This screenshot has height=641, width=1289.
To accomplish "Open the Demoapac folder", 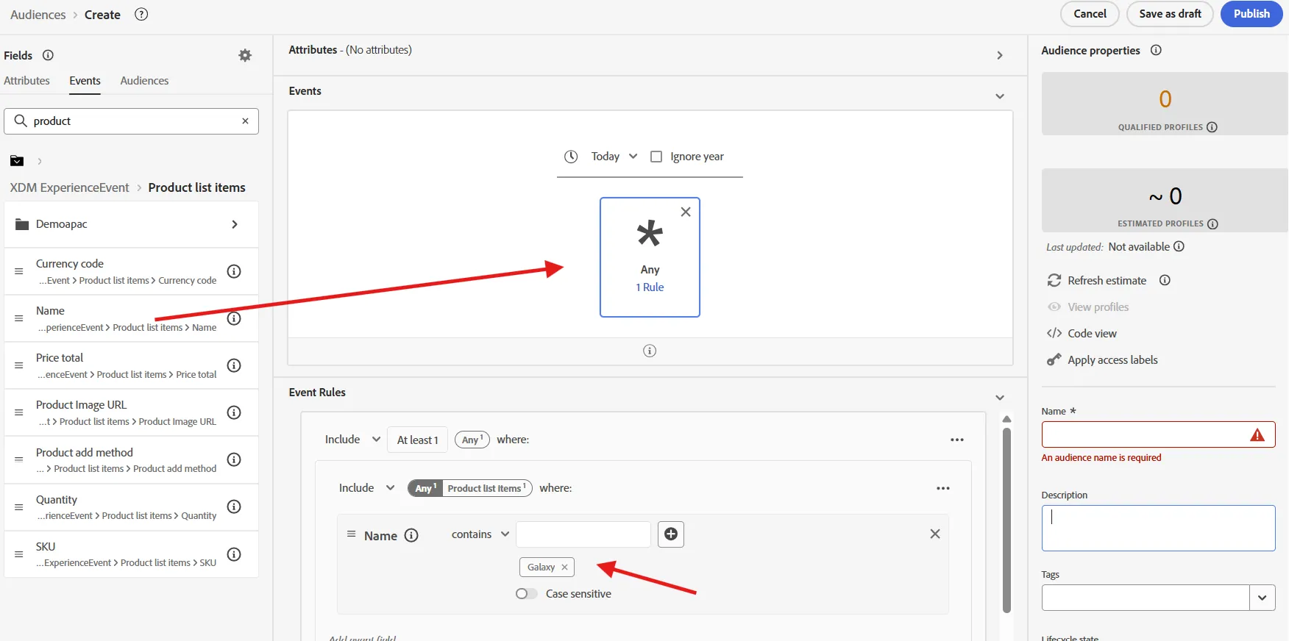I will click(132, 224).
